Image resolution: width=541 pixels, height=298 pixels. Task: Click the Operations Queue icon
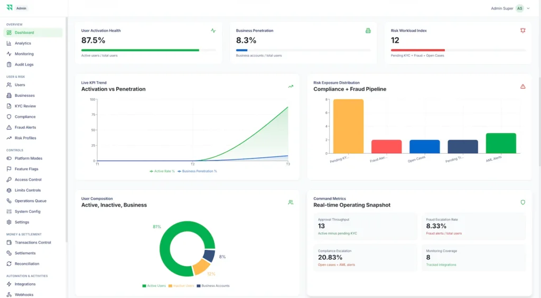(x=9, y=201)
